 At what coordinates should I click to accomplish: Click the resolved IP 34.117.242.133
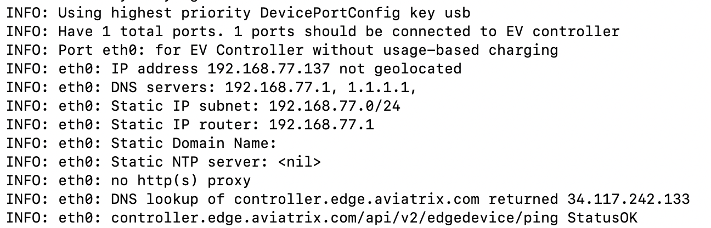(x=624, y=200)
